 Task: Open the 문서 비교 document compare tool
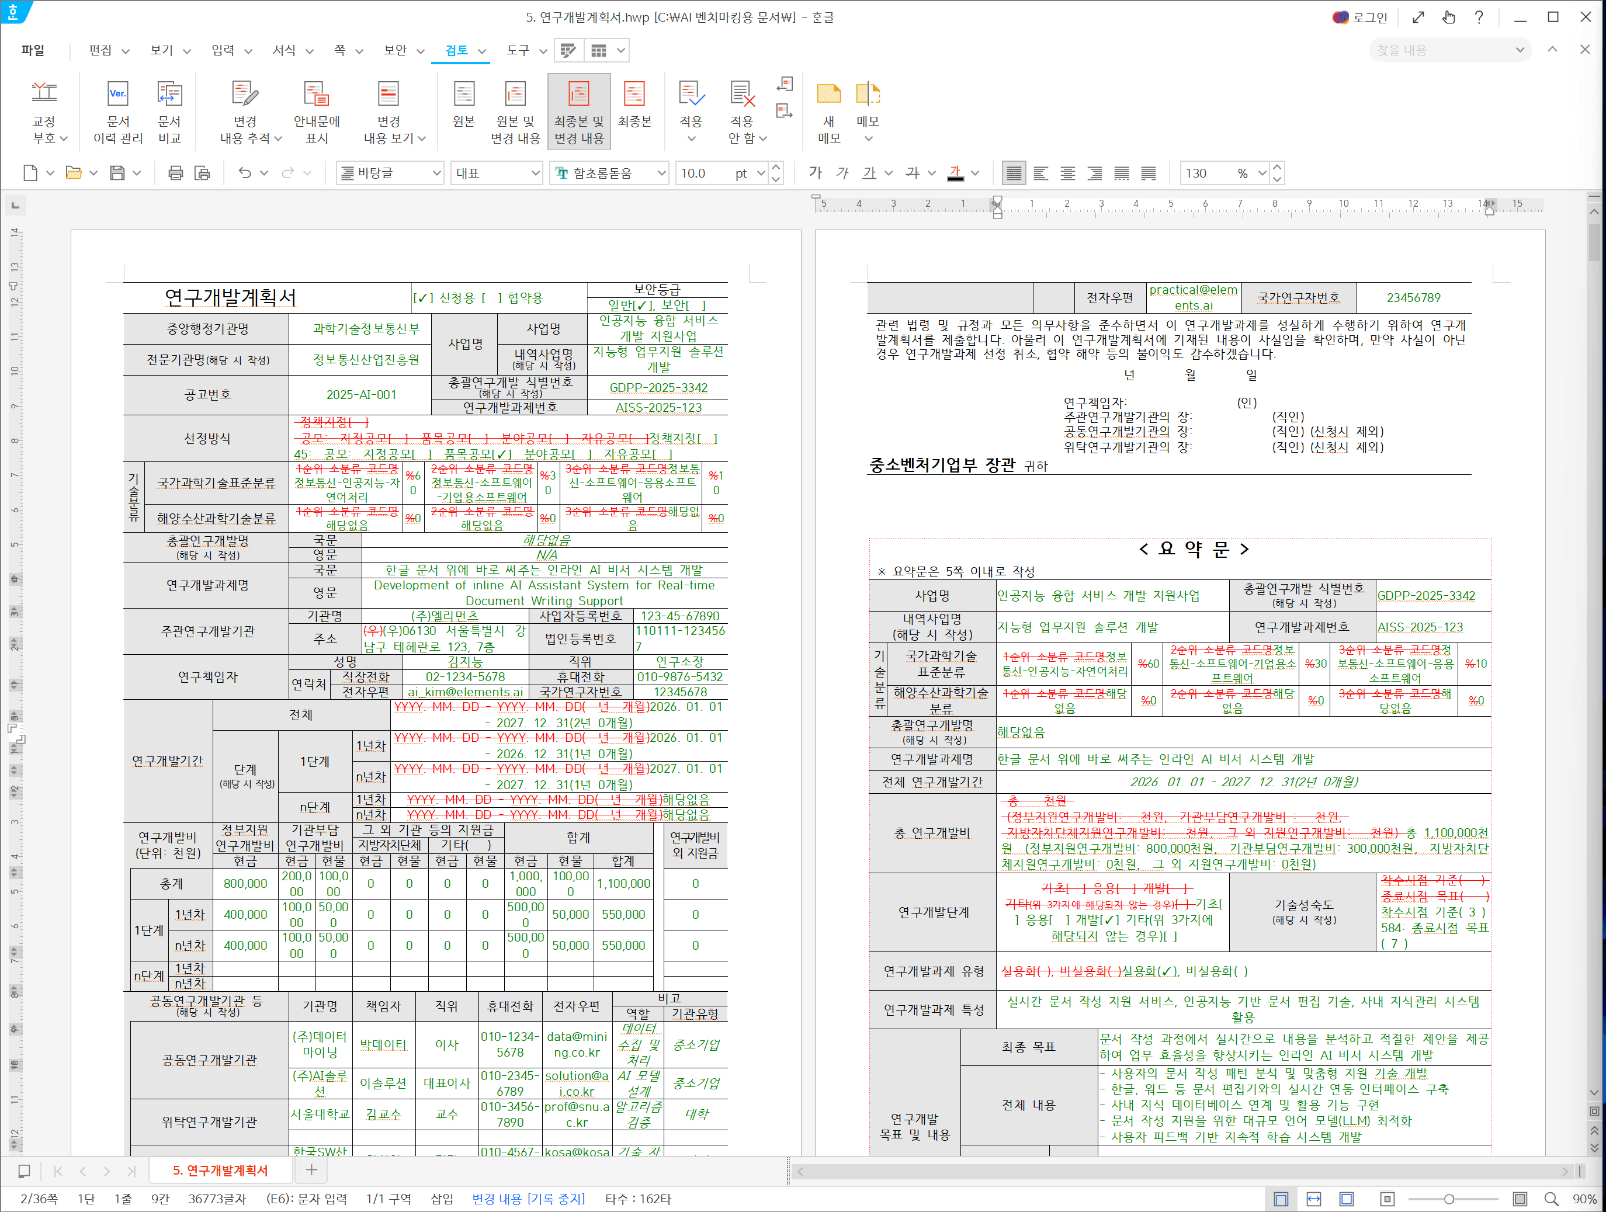[169, 95]
